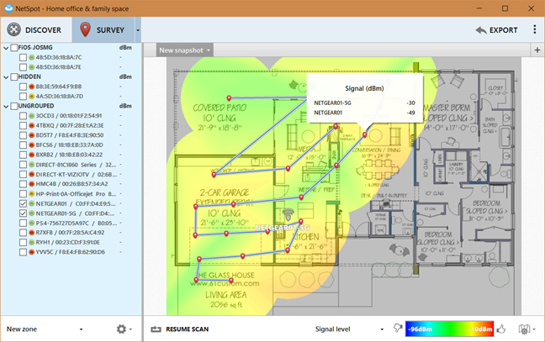Click the Export arrow icon

pyautogui.click(x=481, y=30)
